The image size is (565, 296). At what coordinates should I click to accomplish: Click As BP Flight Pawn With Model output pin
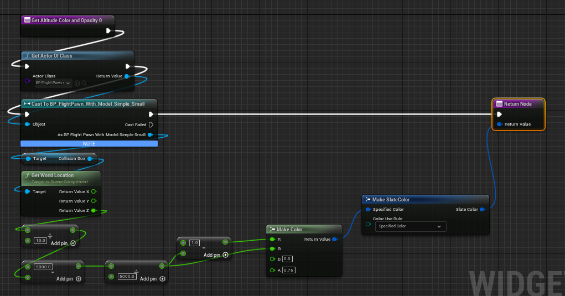pos(151,134)
